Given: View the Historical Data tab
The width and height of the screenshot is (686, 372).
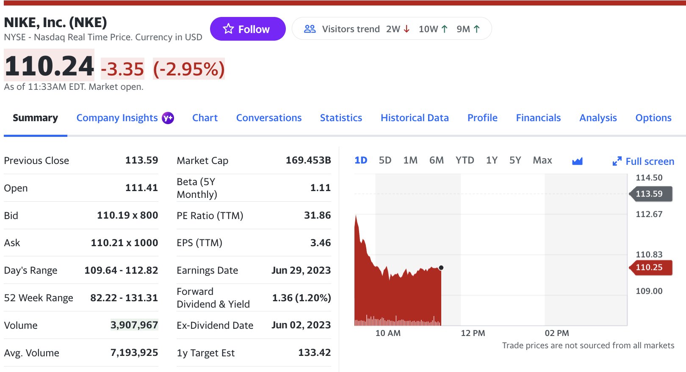Looking at the screenshot, I should click(x=415, y=118).
